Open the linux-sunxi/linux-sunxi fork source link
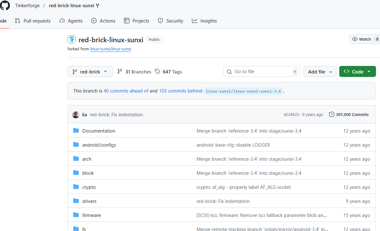The height and width of the screenshot is (231, 380). 110,49
